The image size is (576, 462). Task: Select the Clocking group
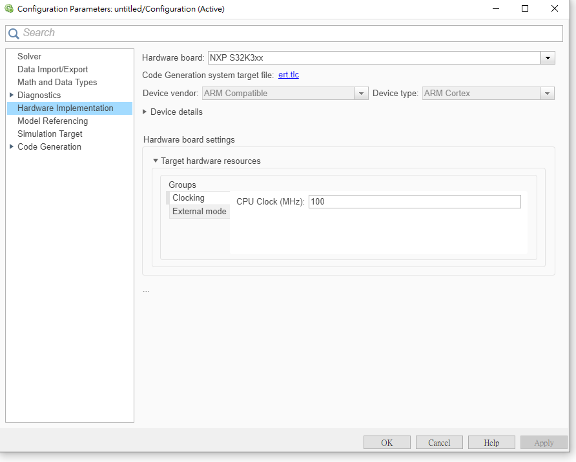click(x=189, y=197)
